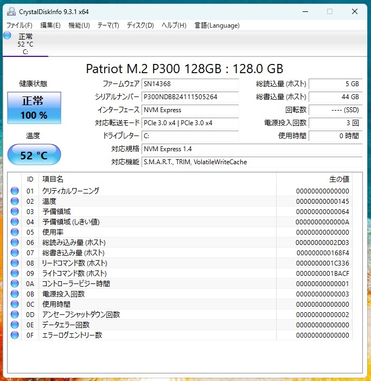Click the drive letter field C:
The image size is (371, 381).
(x=190, y=136)
